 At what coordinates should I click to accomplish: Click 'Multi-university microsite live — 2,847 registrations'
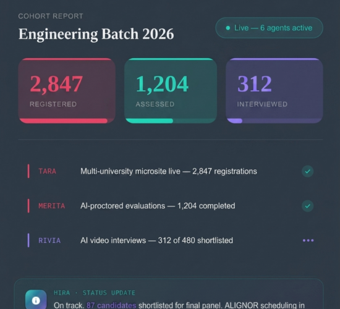point(169,171)
